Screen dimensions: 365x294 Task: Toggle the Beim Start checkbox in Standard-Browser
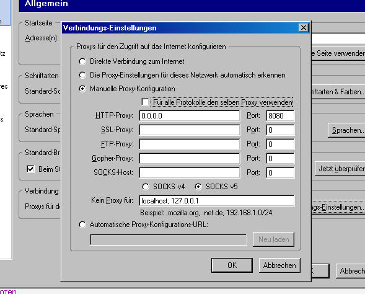click(30, 169)
